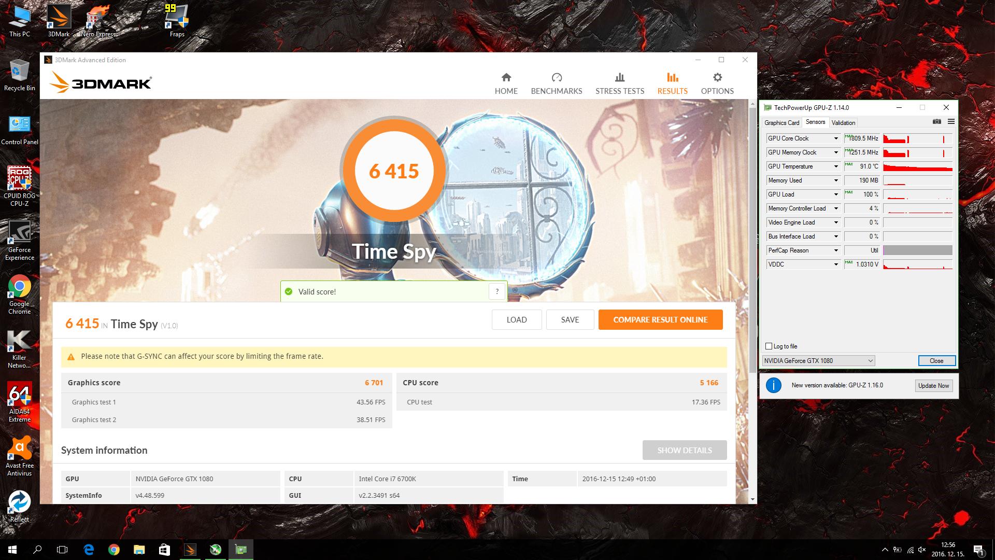Expand the Memory Used sensor dropdown

(x=836, y=180)
